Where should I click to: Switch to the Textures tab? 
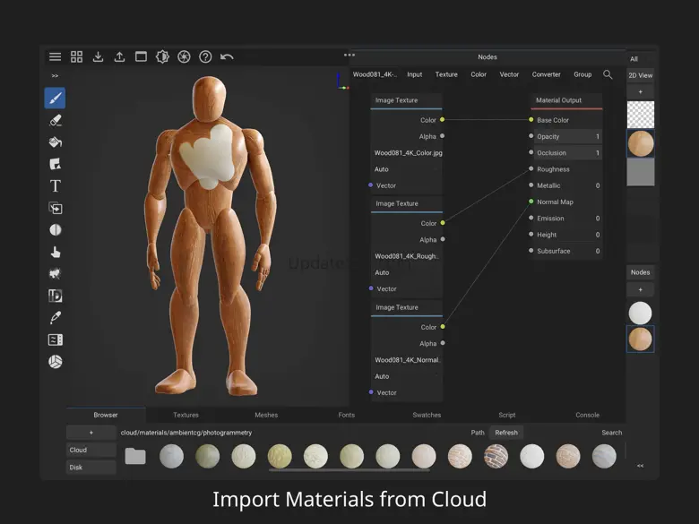click(186, 415)
